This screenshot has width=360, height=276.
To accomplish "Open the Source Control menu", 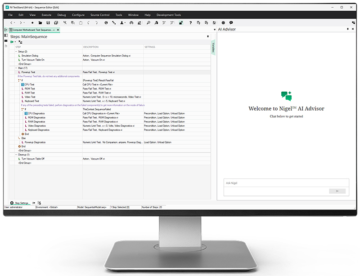I will point(100,15).
